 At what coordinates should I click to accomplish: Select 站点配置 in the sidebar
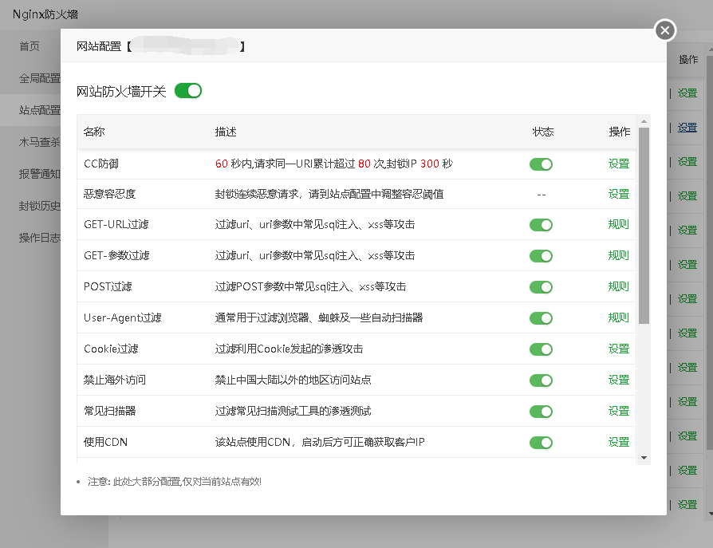click(x=40, y=110)
